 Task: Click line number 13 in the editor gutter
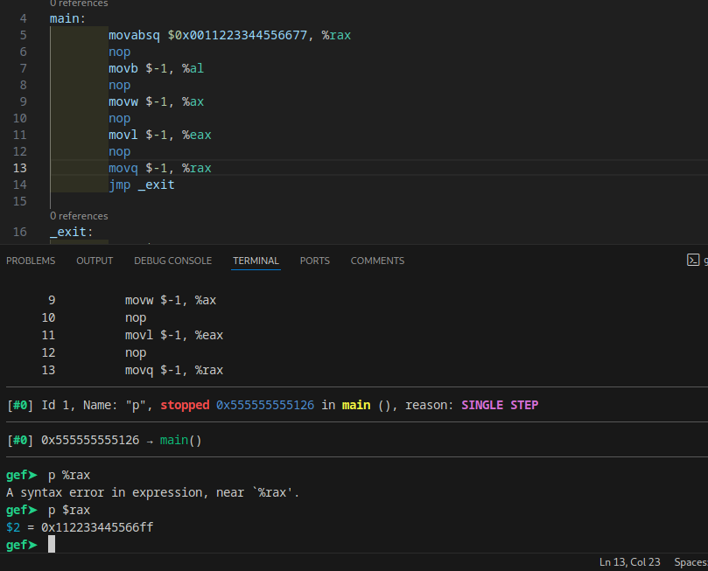coord(21,169)
